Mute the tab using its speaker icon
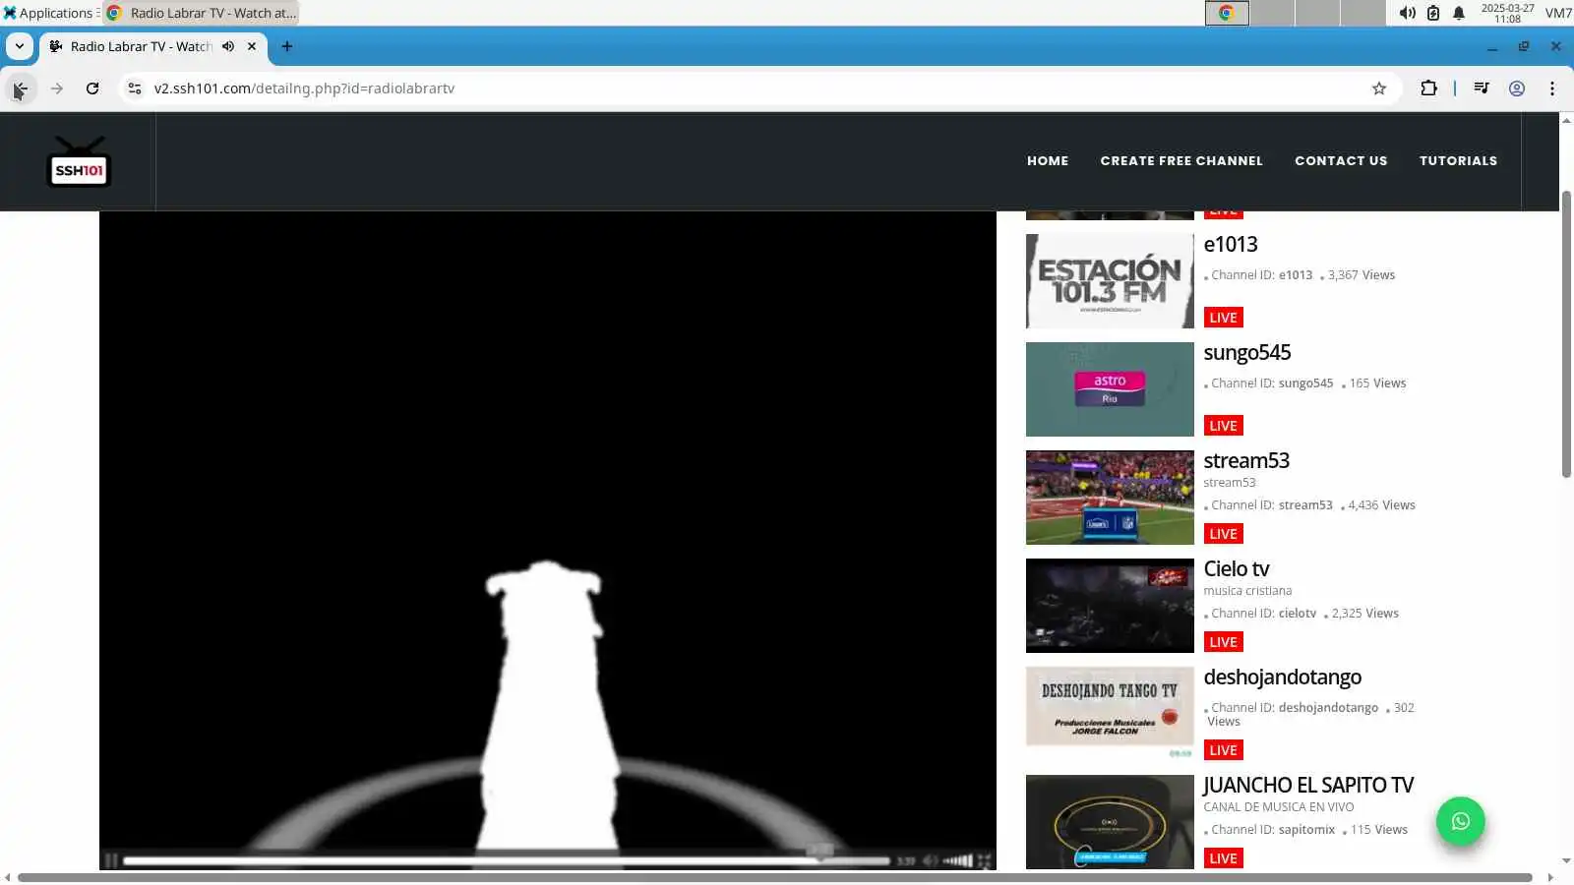Image resolution: width=1574 pixels, height=885 pixels. tap(228, 46)
